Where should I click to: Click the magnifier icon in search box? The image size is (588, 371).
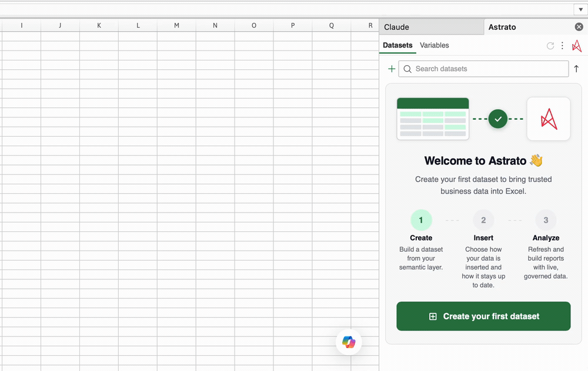(407, 69)
